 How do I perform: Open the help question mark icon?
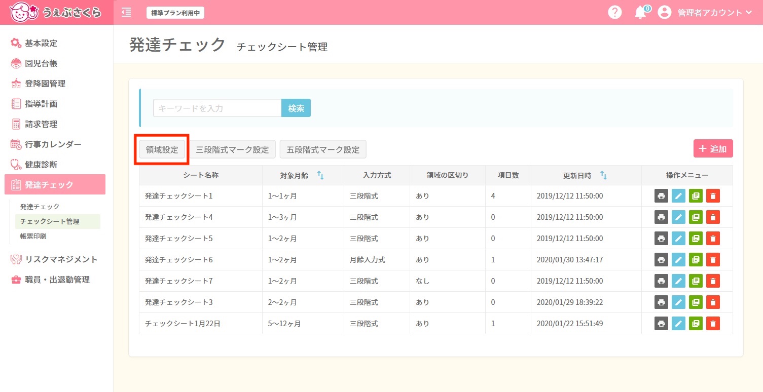[615, 13]
